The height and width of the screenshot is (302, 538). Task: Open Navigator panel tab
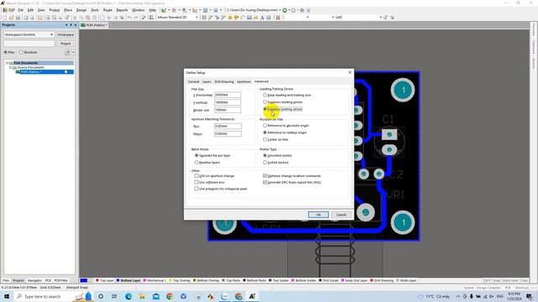pyautogui.click(x=34, y=280)
